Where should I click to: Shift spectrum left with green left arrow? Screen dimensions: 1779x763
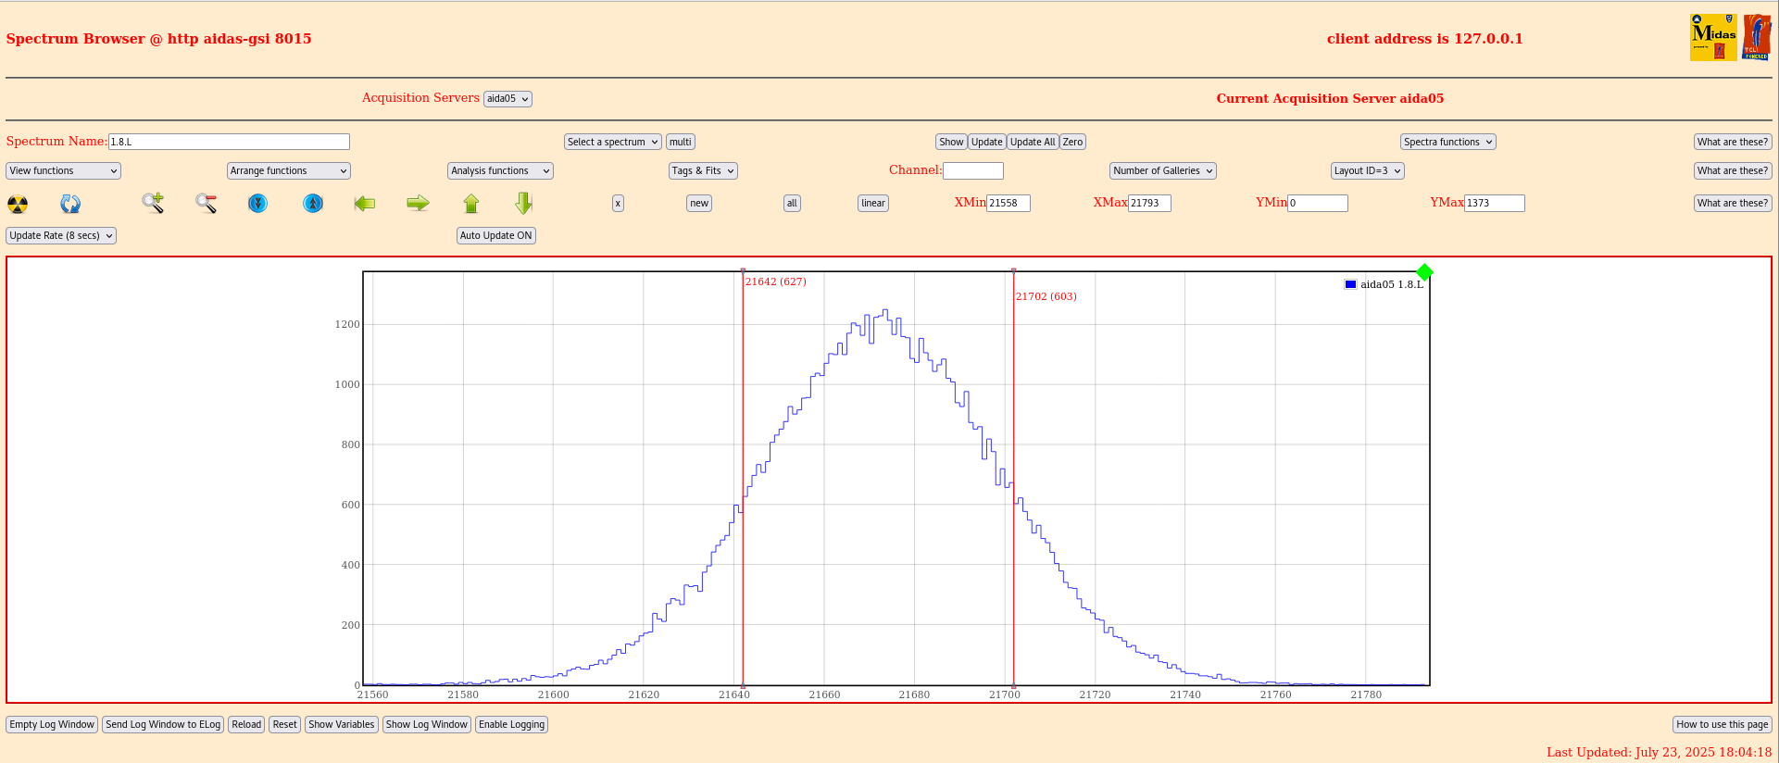[x=365, y=203]
